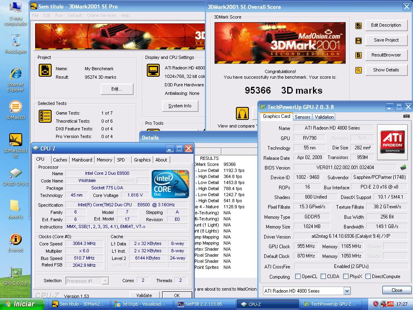Screen dimensions: 413x310
Task: Open O meu computador desktop icon
Action: pos(16,14)
